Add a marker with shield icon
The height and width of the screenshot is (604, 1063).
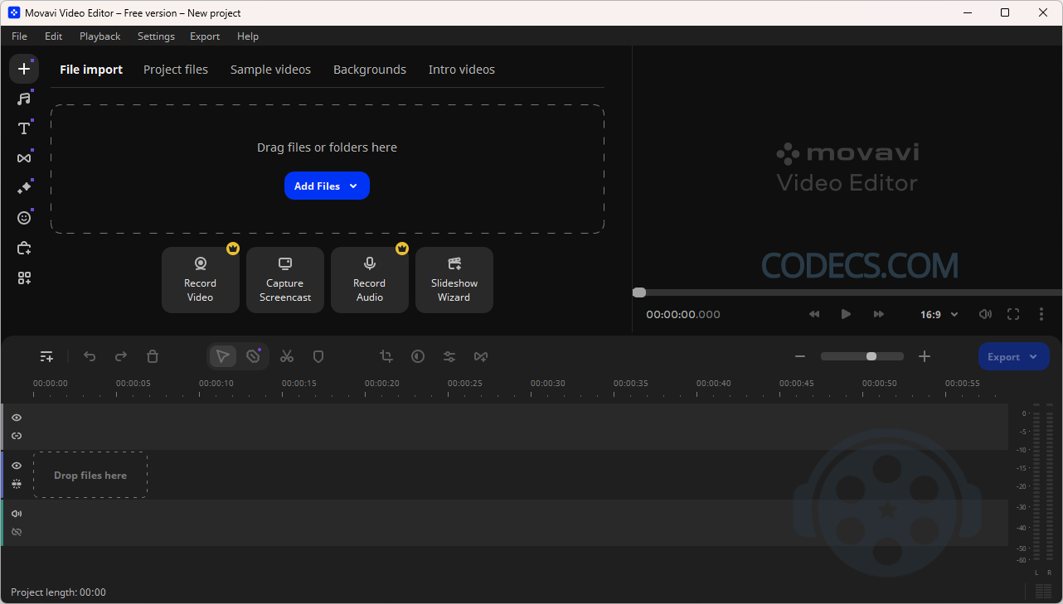tap(318, 356)
